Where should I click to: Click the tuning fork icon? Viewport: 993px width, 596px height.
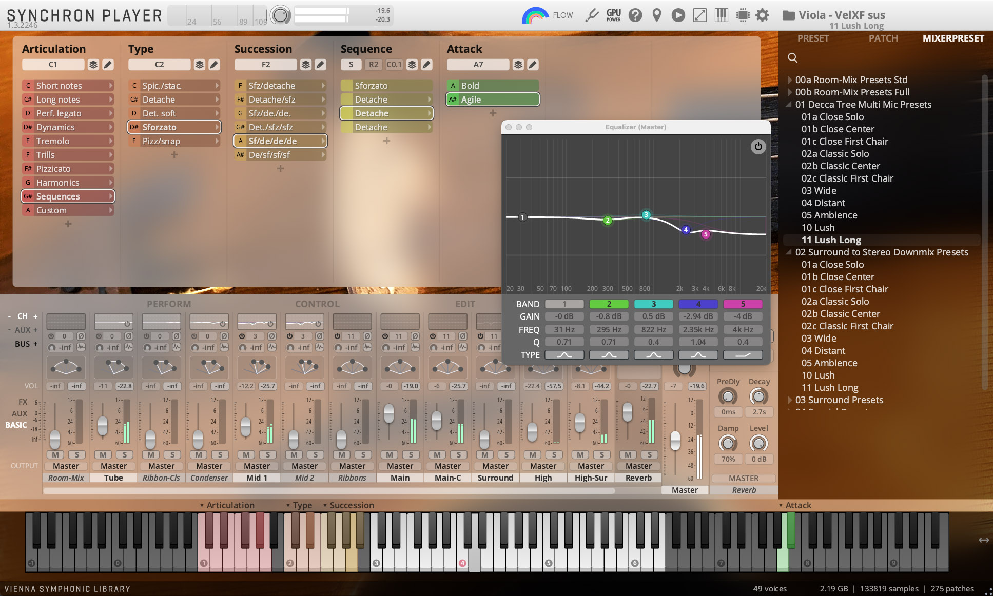point(592,15)
